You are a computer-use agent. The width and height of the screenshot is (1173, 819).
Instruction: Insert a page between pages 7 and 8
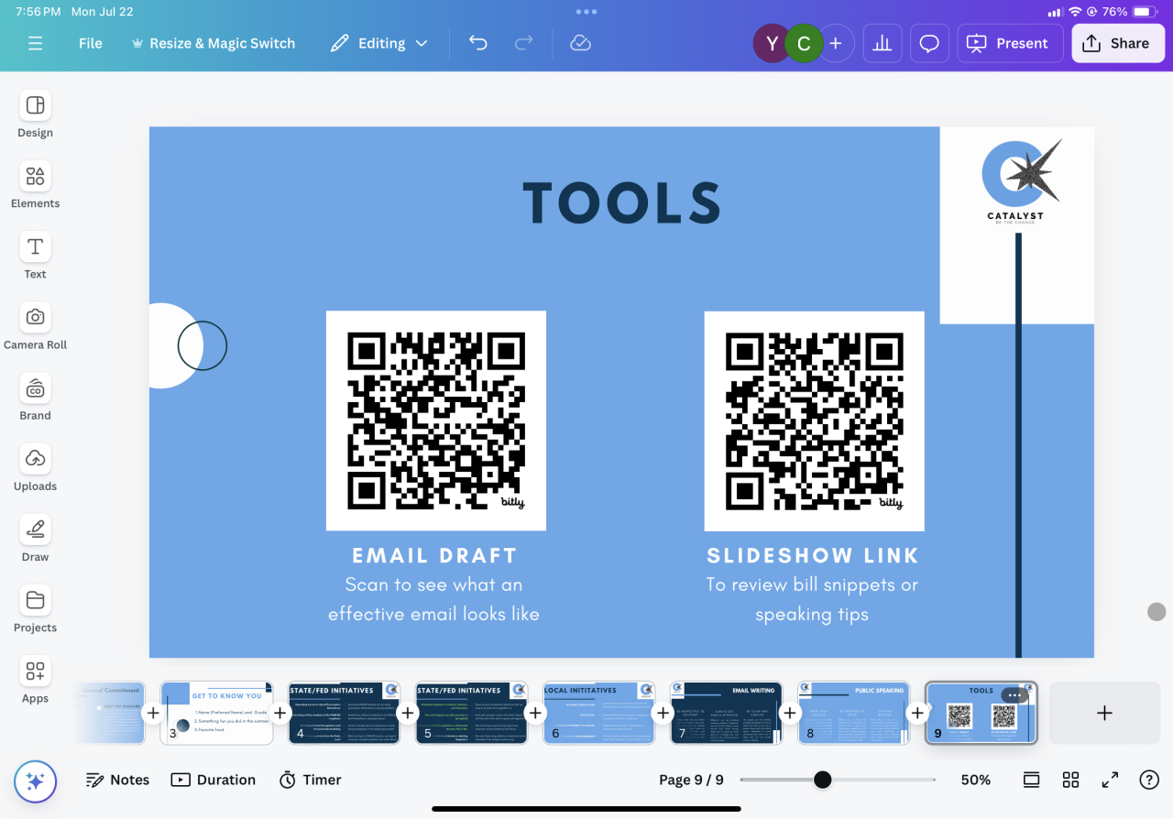(790, 713)
